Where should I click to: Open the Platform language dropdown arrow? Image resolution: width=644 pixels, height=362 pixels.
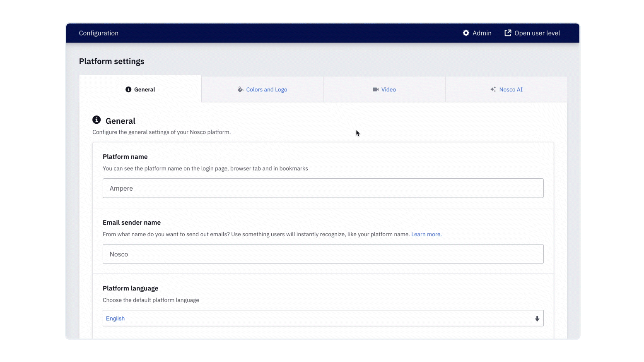tap(537, 319)
